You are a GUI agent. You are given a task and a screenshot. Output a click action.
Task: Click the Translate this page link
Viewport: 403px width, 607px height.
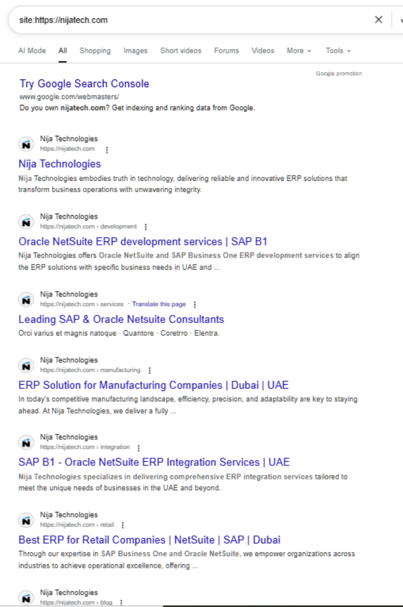coord(159,304)
